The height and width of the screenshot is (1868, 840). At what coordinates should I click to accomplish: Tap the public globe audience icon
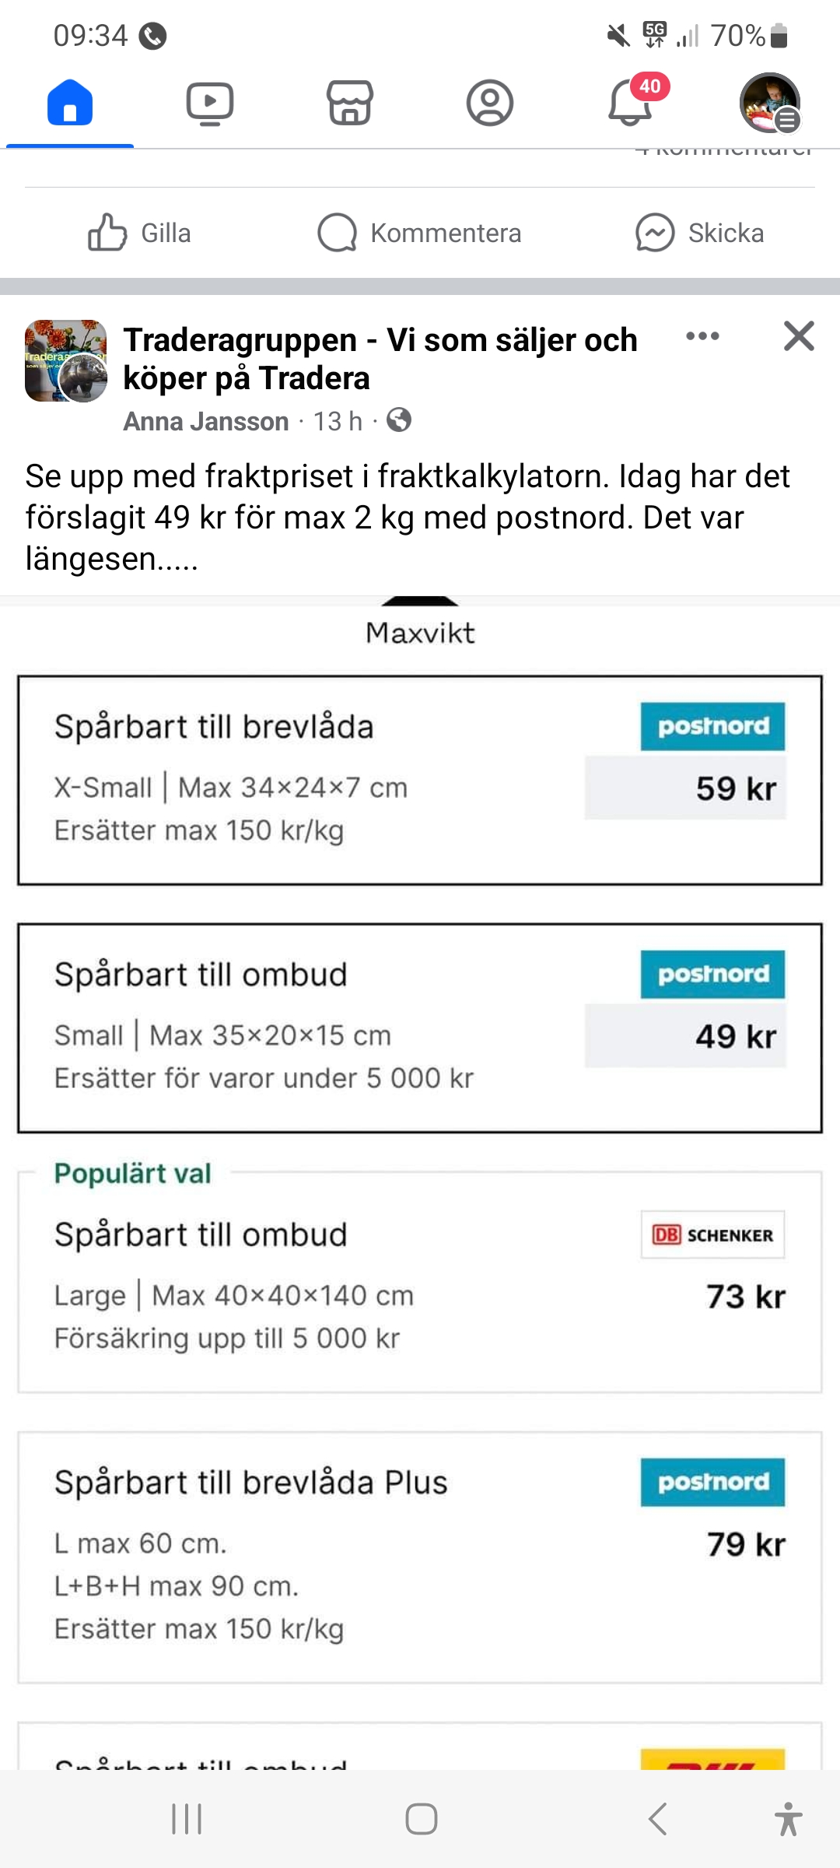[x=399, y=420]
